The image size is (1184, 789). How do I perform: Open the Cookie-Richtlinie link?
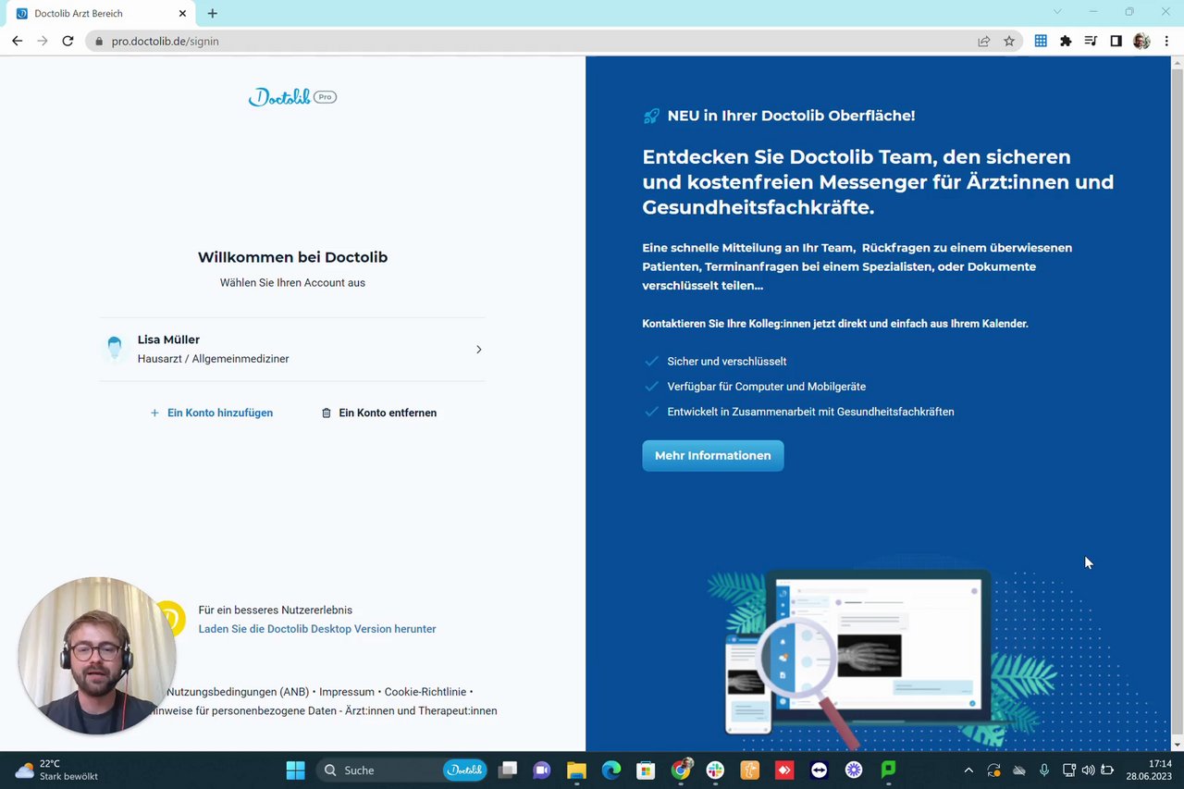click(425, 692)
